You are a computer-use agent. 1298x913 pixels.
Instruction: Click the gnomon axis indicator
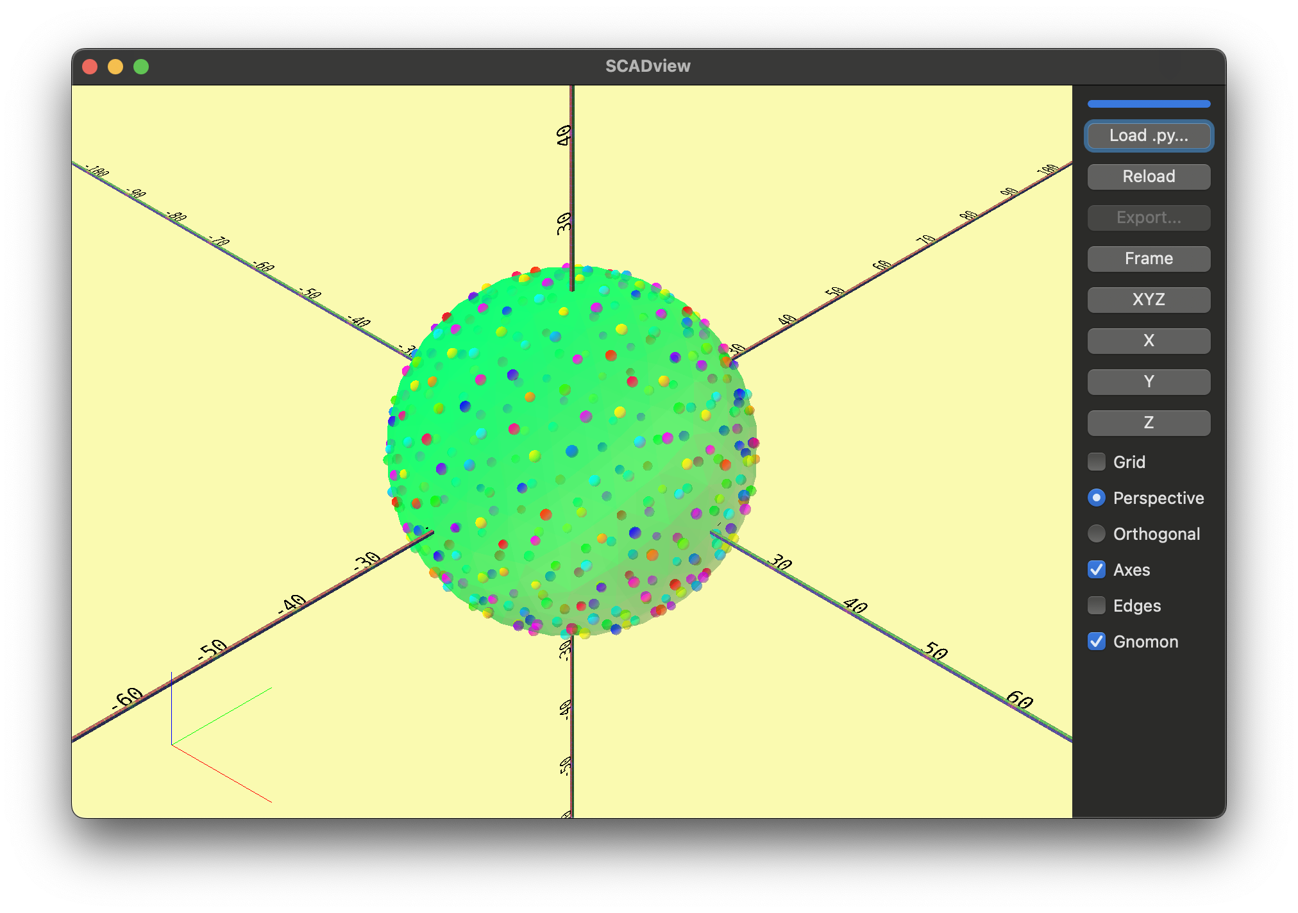click(x=192, y=737)
